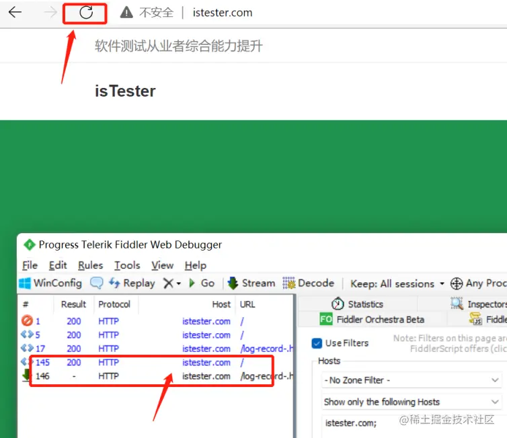Click the browser back arrow
Screen dimensions: 507x438
pyautogui.click(x=15, y=12)
